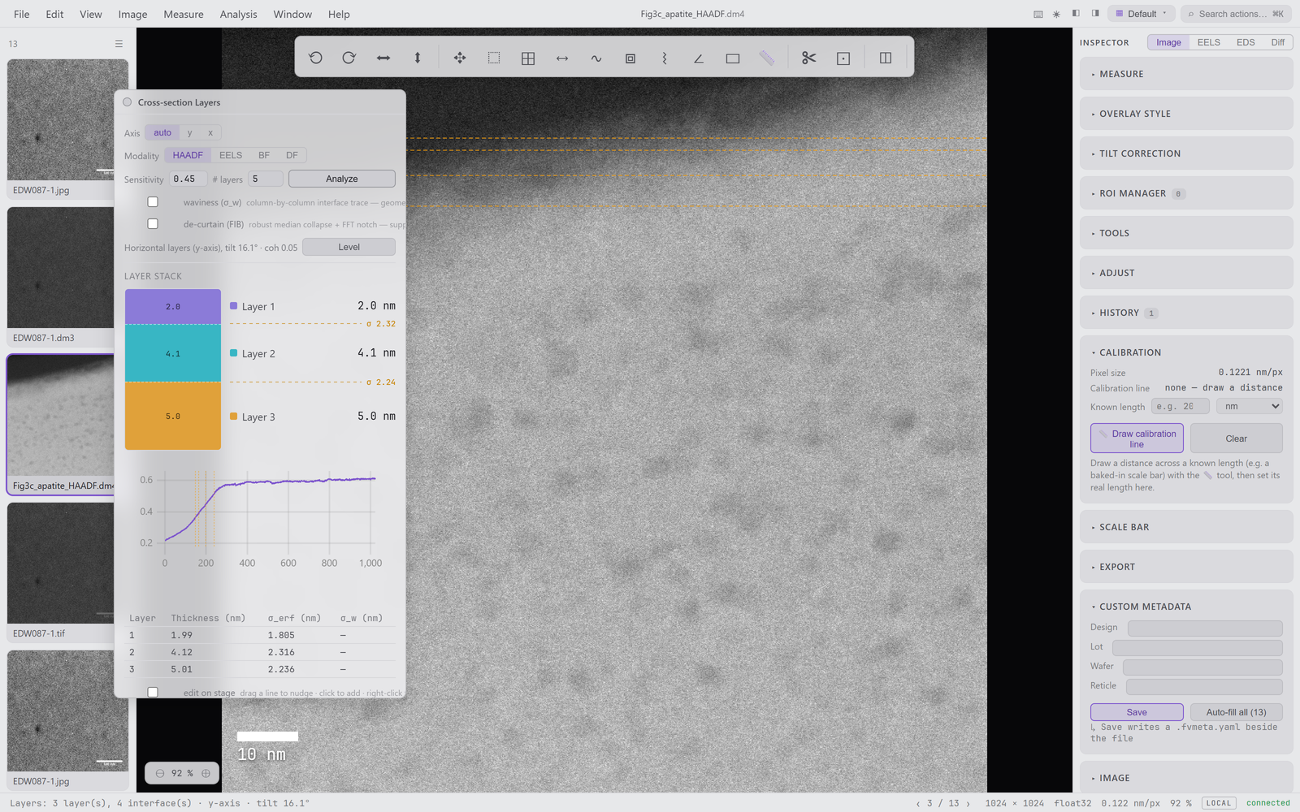
Task: Expand the MEASURE section
Action: tap(1186, 74)
